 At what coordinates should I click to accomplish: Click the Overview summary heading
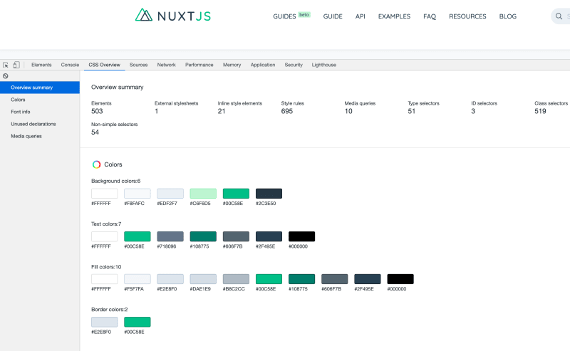pyautogui.click(x=117, y=87)
